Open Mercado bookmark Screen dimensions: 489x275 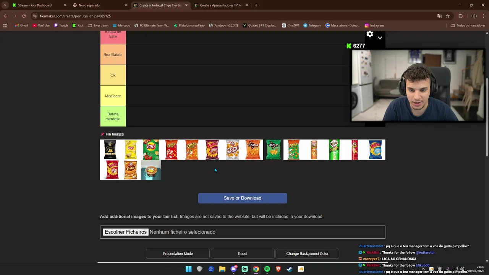121,26
